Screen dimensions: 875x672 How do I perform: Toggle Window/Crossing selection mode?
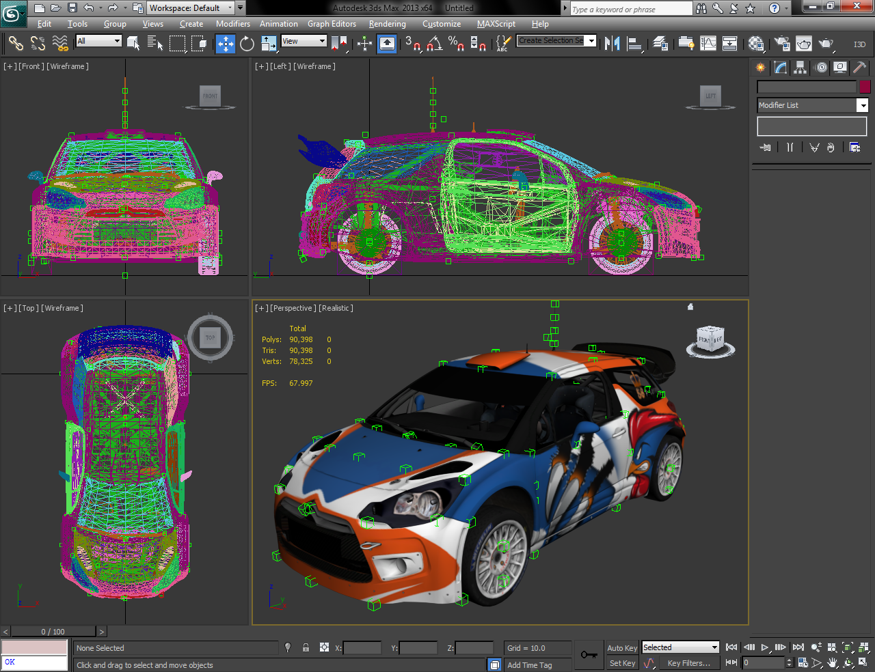pyautogui.click(x=199, y=44)
